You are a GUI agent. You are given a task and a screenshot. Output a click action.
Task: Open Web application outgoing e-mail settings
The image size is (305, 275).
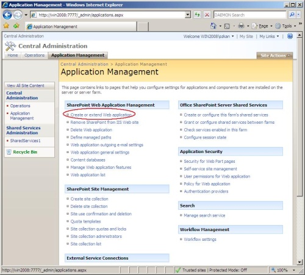point(107,145)
